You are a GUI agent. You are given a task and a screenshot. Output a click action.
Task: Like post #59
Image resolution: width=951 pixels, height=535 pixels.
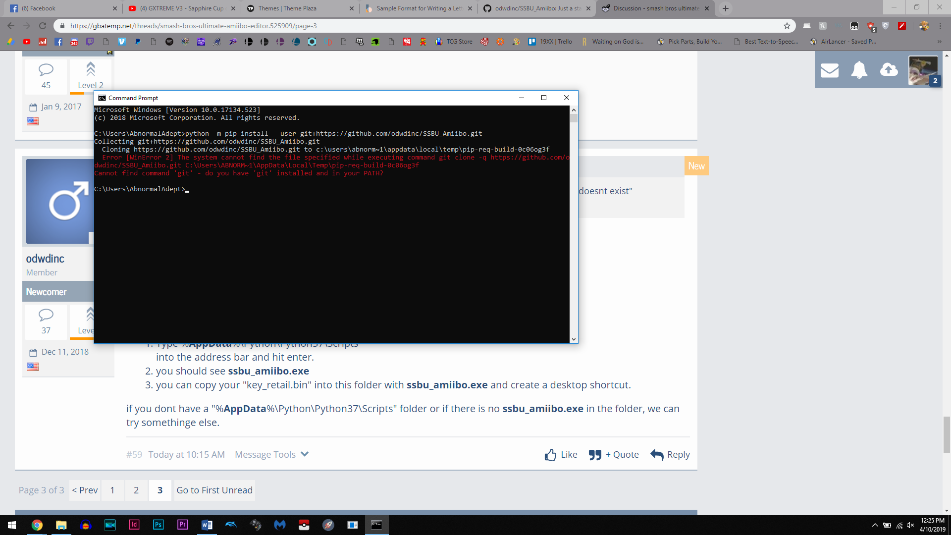pyautogui.click(x=561, y=455)
